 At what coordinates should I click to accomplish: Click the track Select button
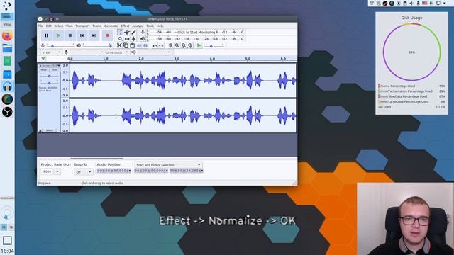click(x=50, y=130)
